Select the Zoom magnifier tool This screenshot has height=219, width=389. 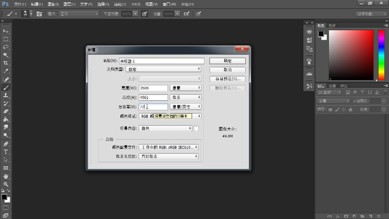point(6,184)
